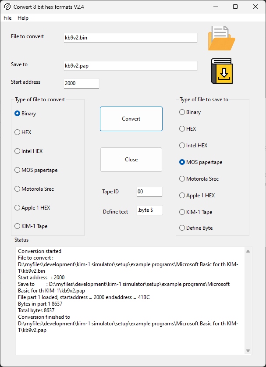Image resolution: width=266 pixels, height=367 pixels.
Task: Select Intel HEX as type to convert
Action: click(28, 151)
